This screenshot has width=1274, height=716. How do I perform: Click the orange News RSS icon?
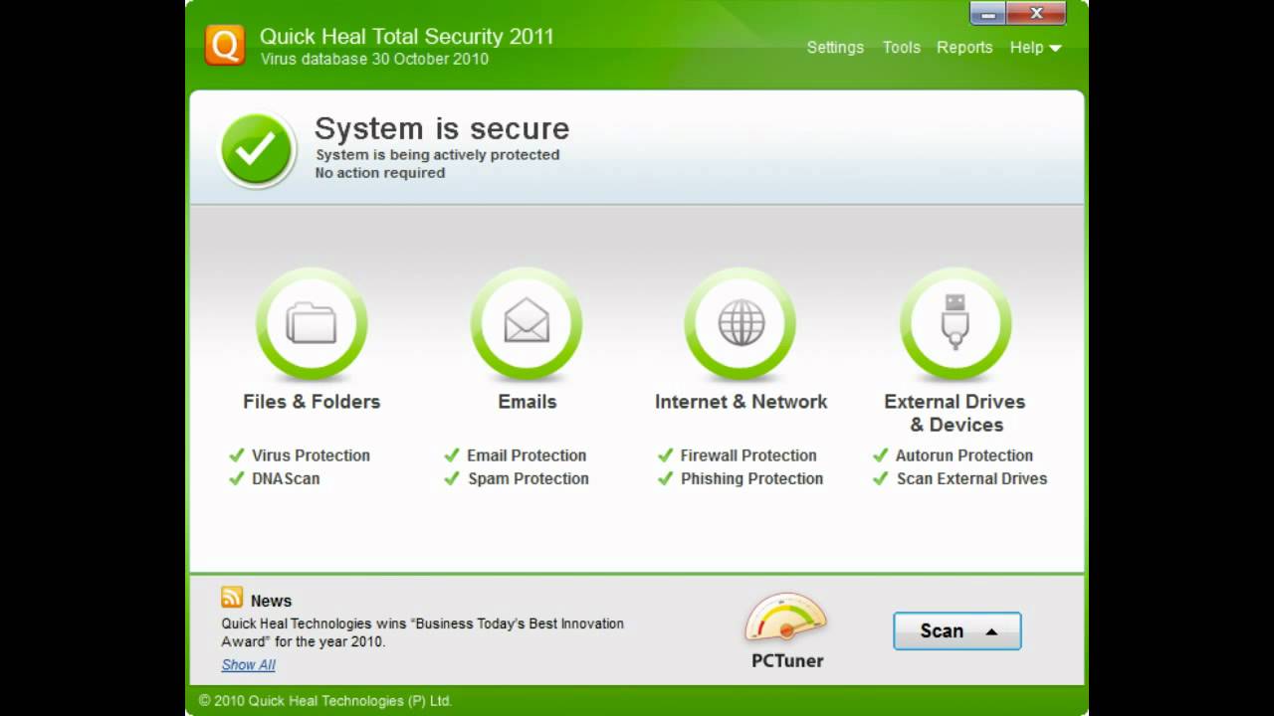tap(232, 597)
